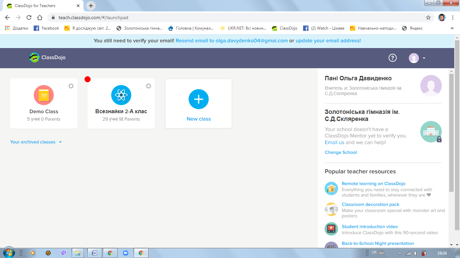The height and width of the screenshot is (258, 460).
Task: Open Back-to-School Night presentation link
Action: [x=378, y=244]
